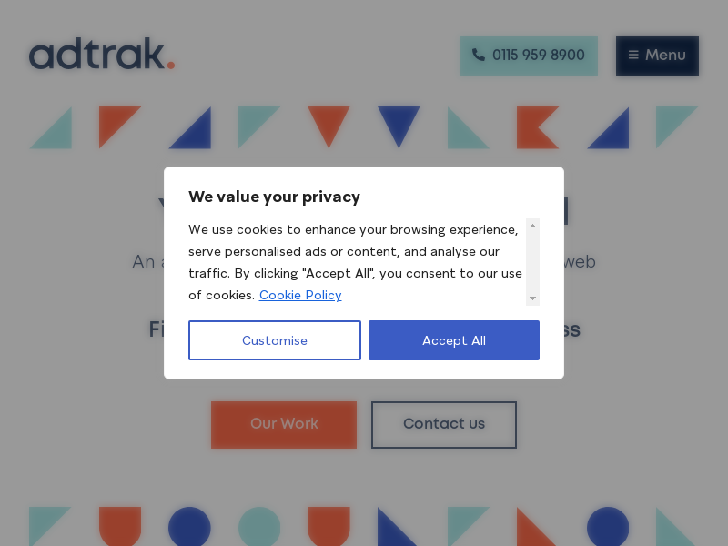The height and width of the screenshot is (546, 728).
Task: Call the 0115 959 8900 number
Action: (529, 56)
